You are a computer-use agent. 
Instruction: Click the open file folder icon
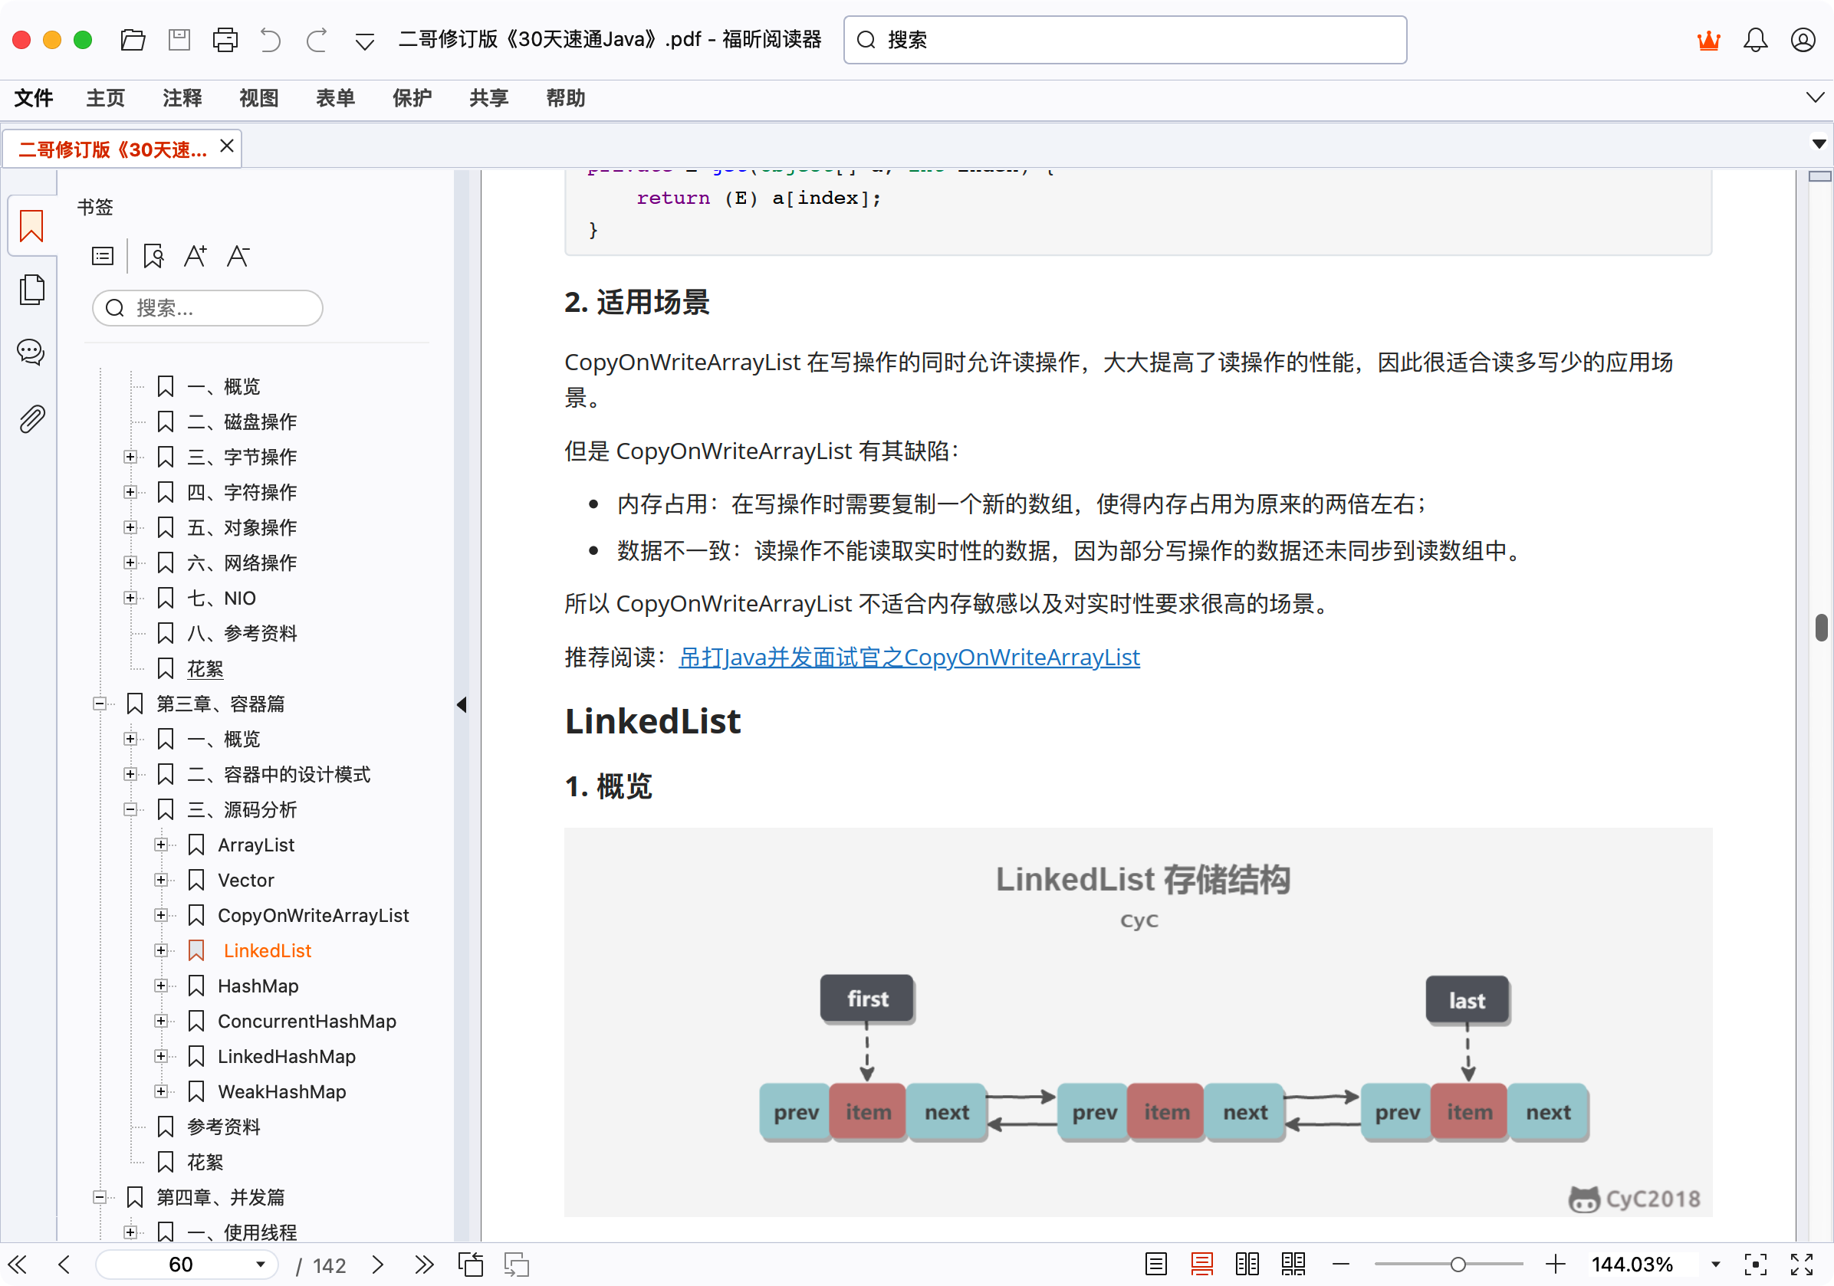pyautogui.click(x=133, y=40)
